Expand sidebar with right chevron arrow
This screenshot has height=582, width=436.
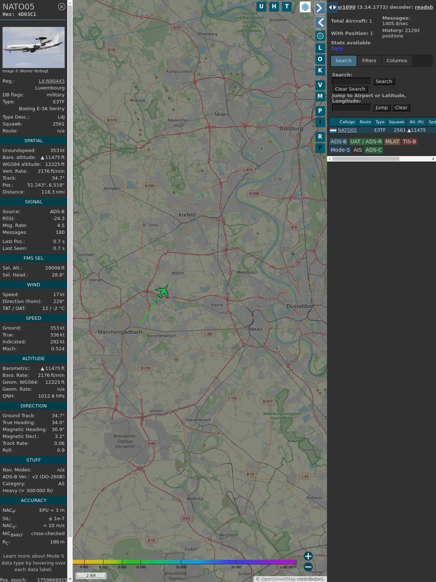(320, 8)
